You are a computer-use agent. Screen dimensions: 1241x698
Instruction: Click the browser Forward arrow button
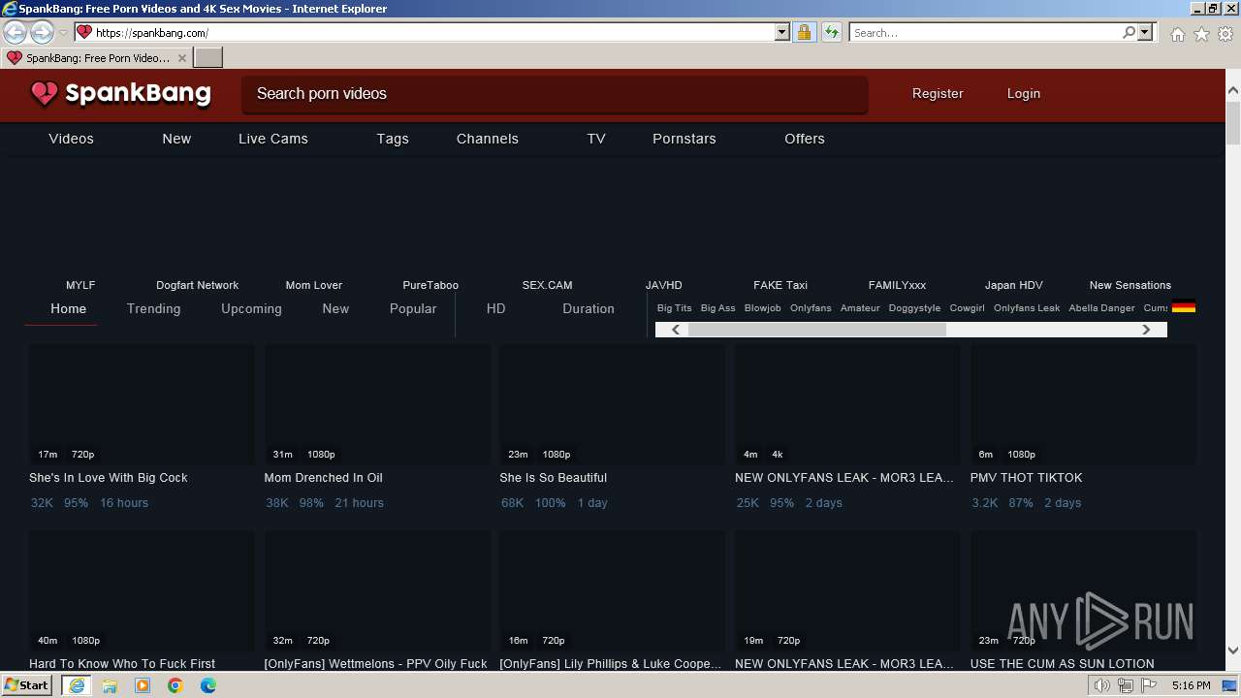click(x=42, y=32)
